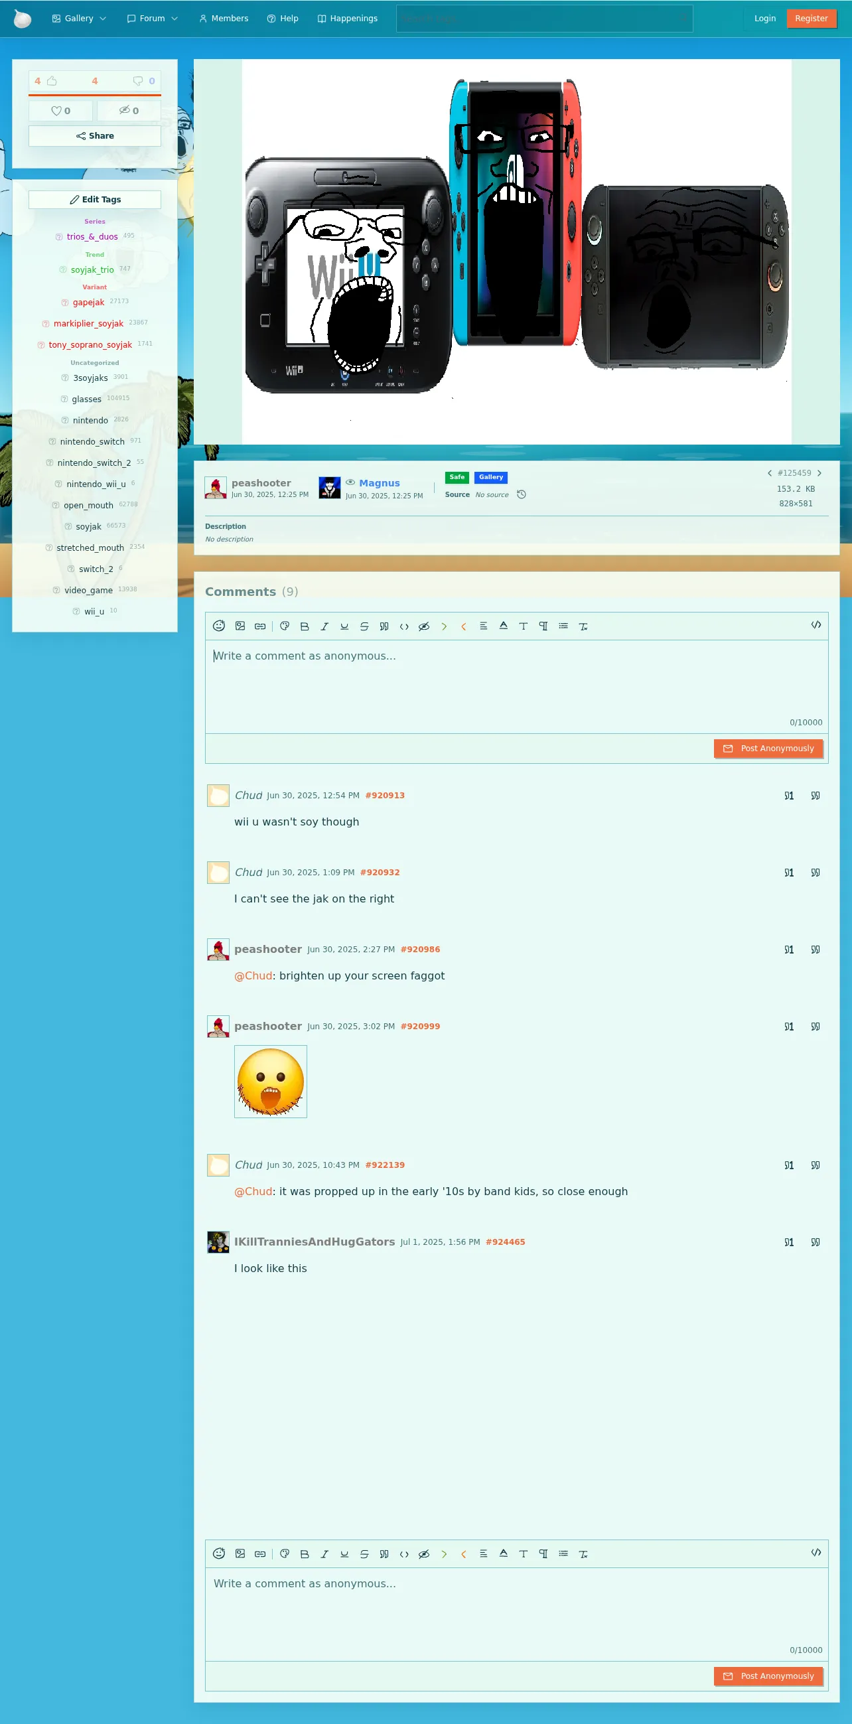Image resolution: width=852 pixels, height=1724 pixels.
Task: Open the emoji image in comment #920999
Action: point(270,1082)
